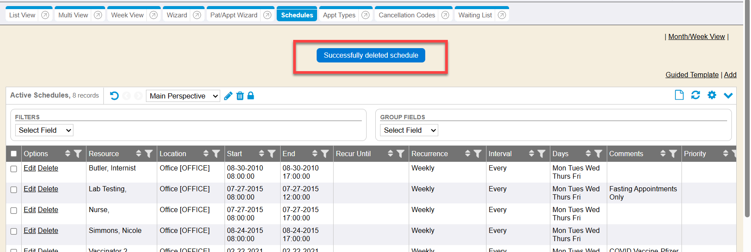
Task: Open the Main Perspective dropdown
Action: (183, 96)
